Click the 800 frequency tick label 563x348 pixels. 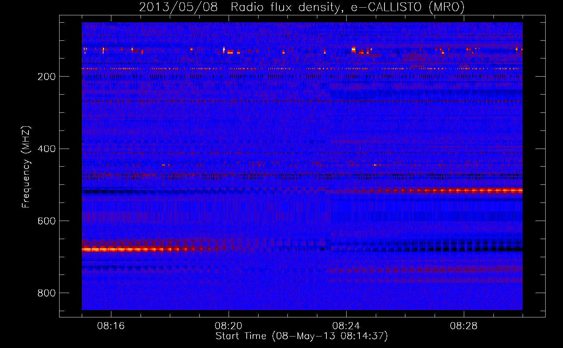tap(47, 293)
